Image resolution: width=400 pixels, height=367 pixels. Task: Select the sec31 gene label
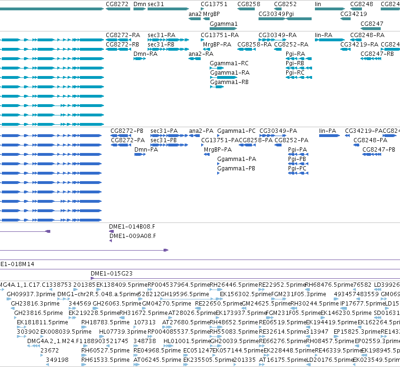click(156, 4)
